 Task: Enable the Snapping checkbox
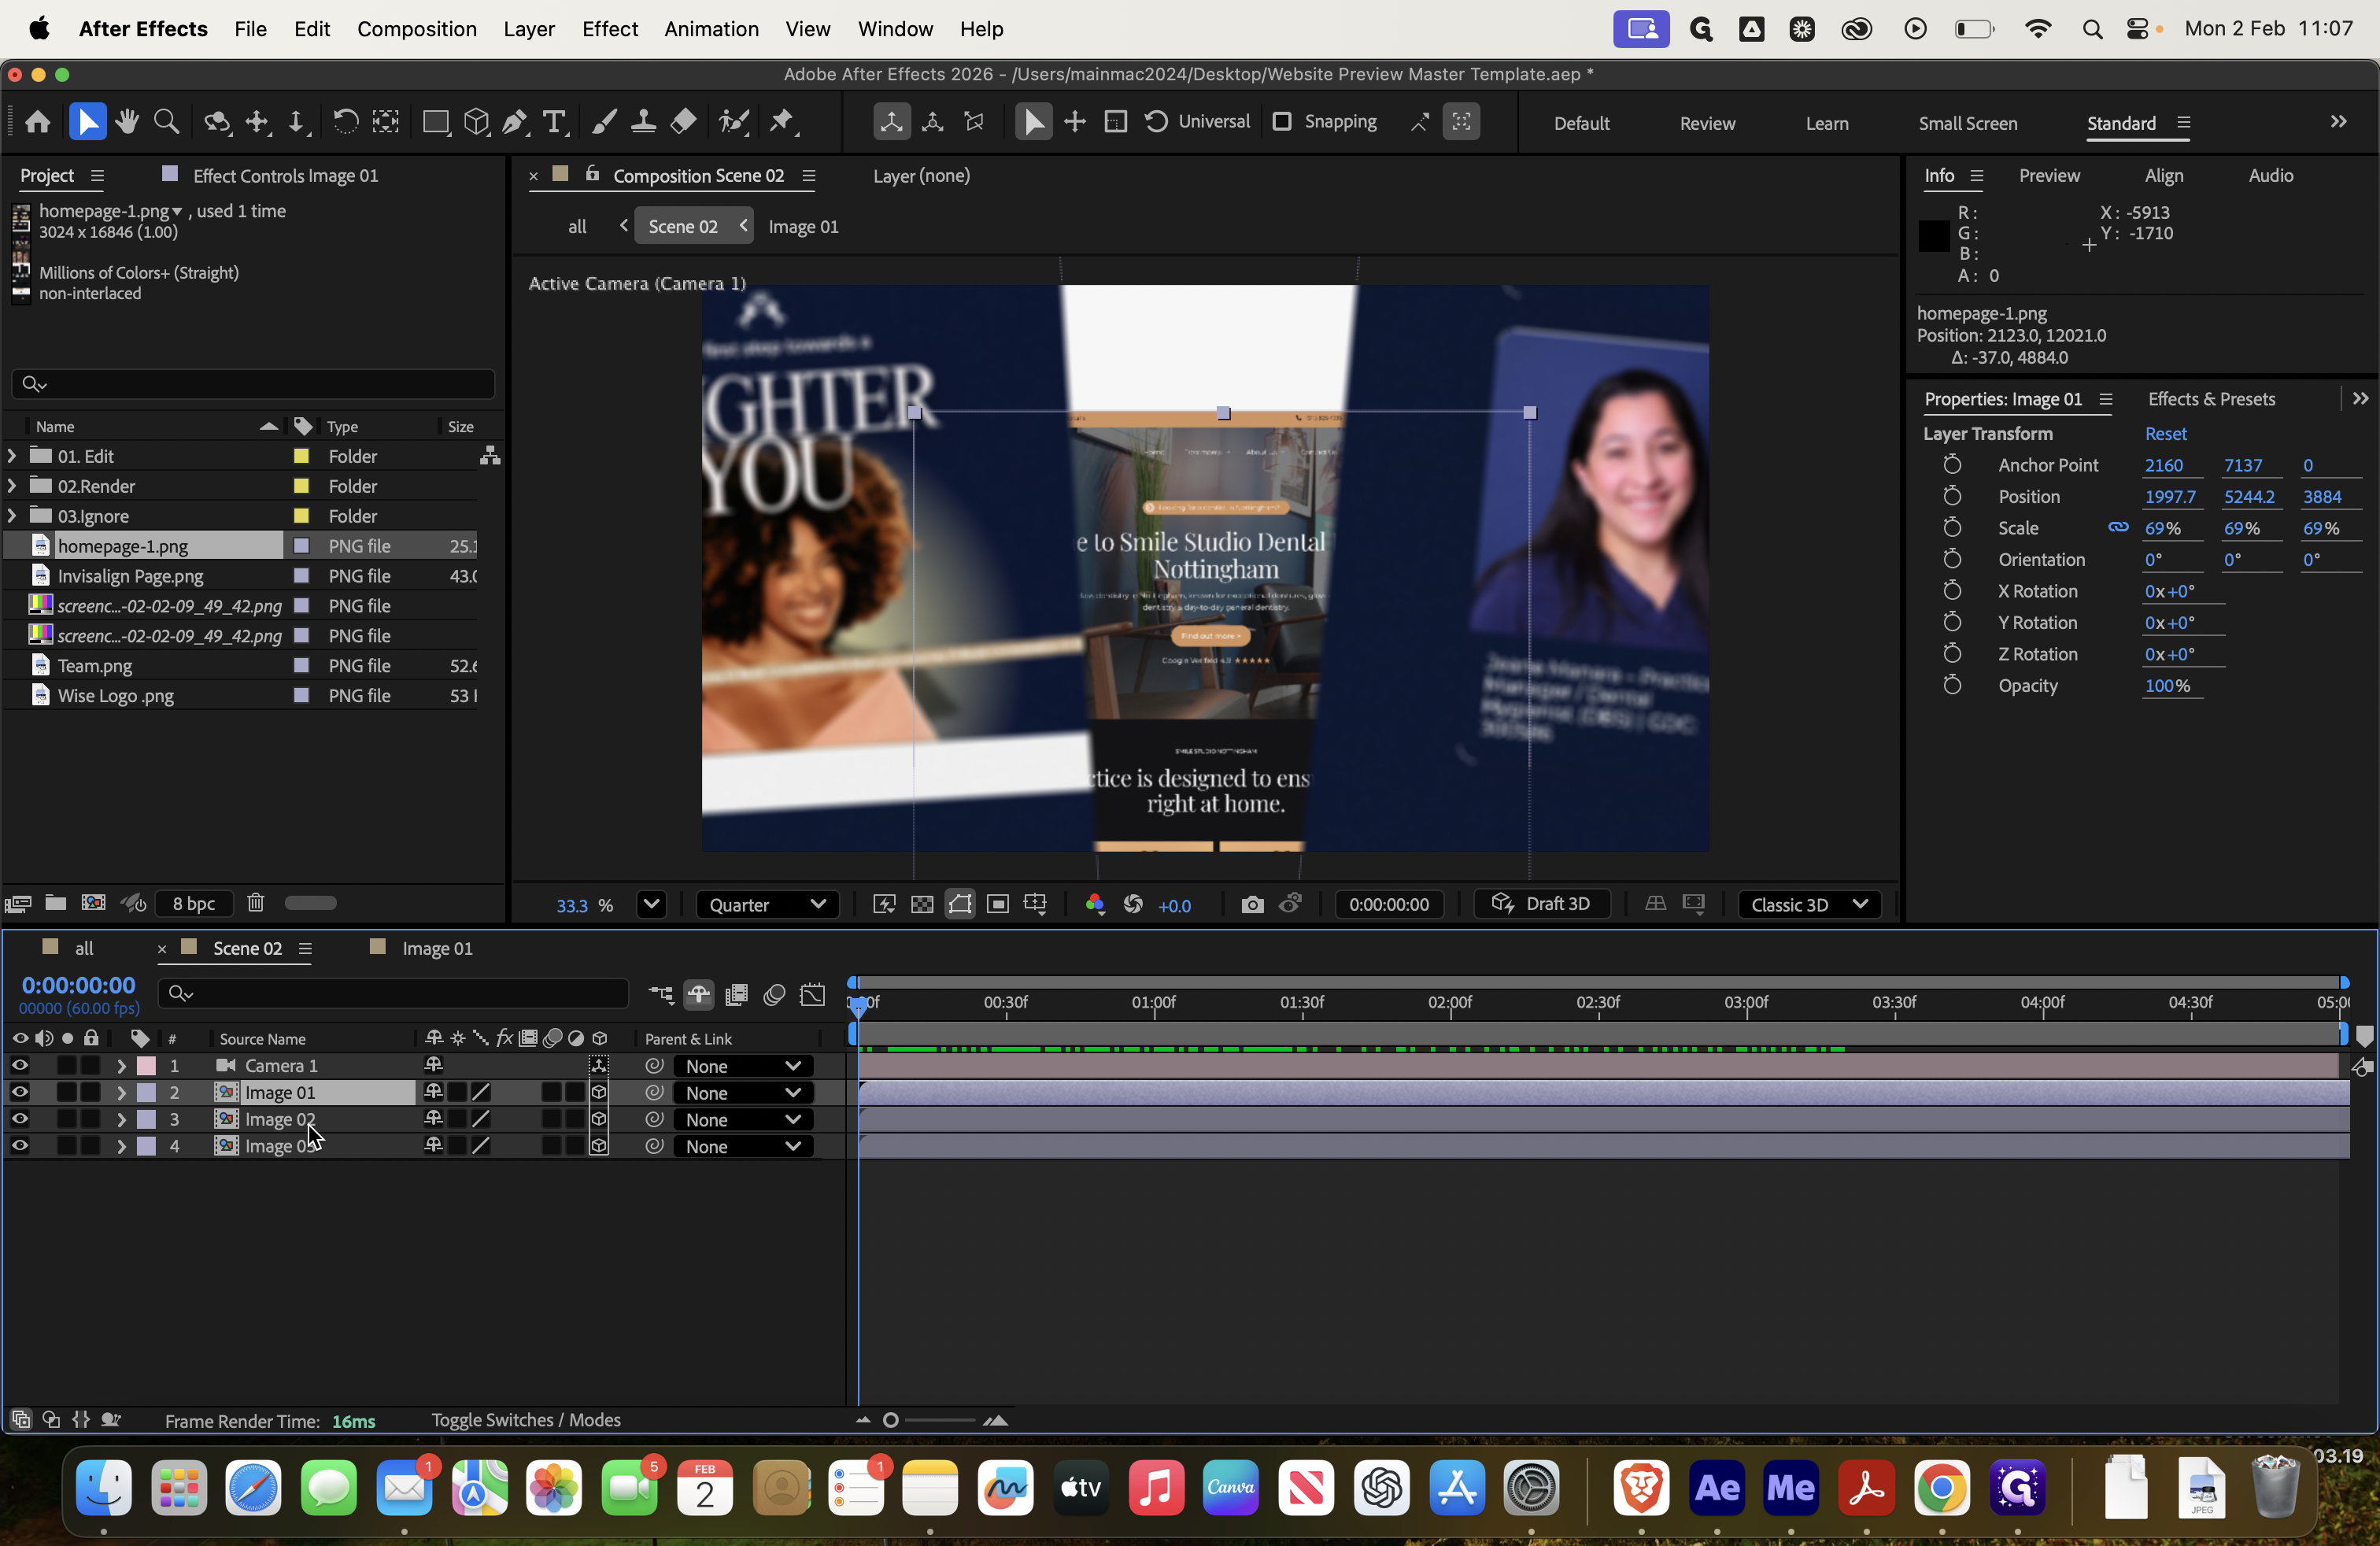click(x=1282, y=122)
